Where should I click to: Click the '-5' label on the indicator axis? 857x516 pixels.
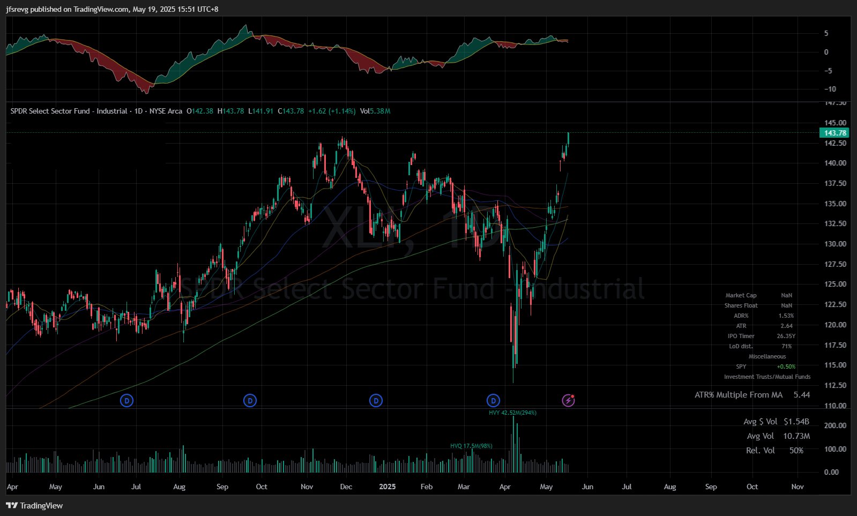(x=828, y=71)
